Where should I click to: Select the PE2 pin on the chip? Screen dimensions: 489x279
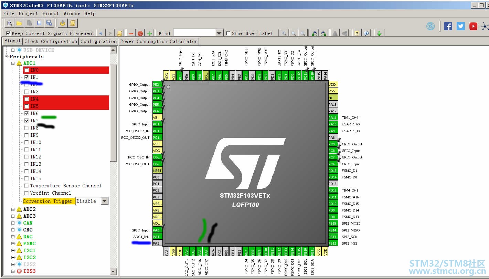(157, 84)
